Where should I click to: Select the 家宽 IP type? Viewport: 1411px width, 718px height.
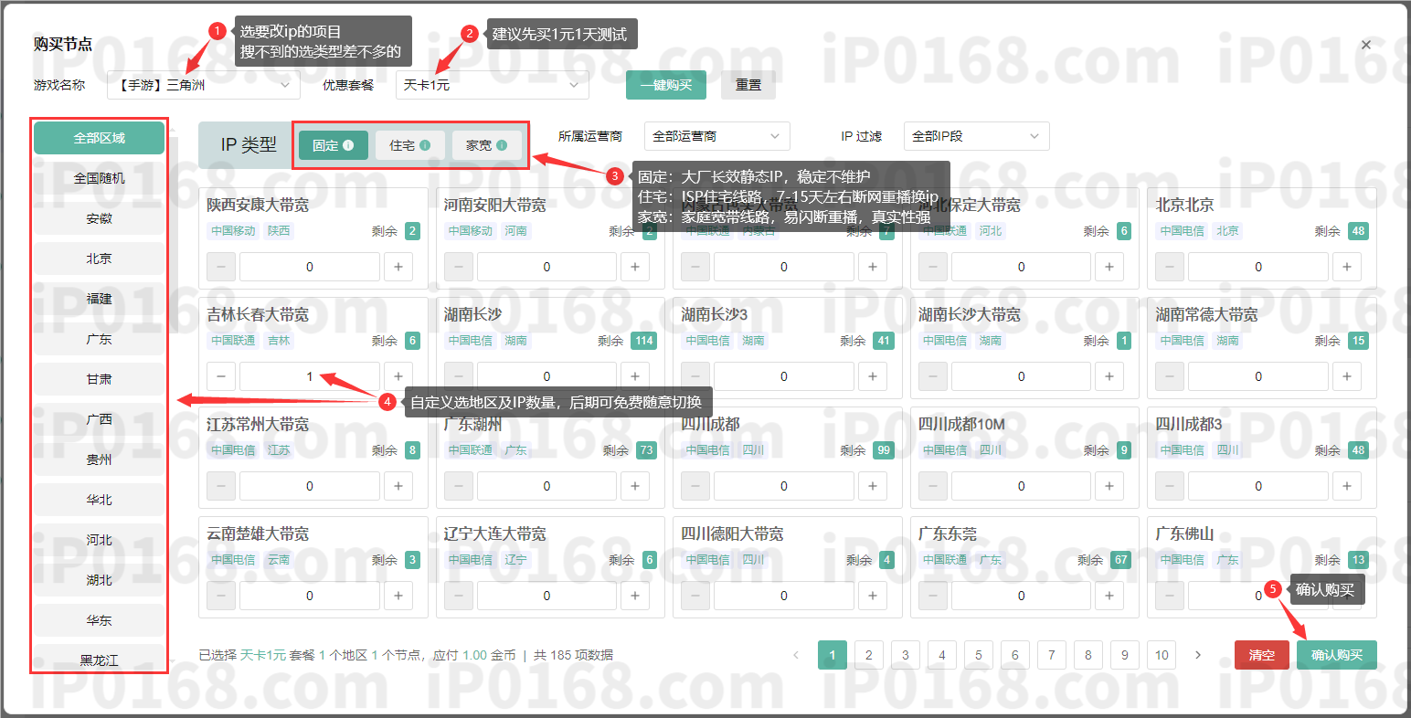pos(485,144)
